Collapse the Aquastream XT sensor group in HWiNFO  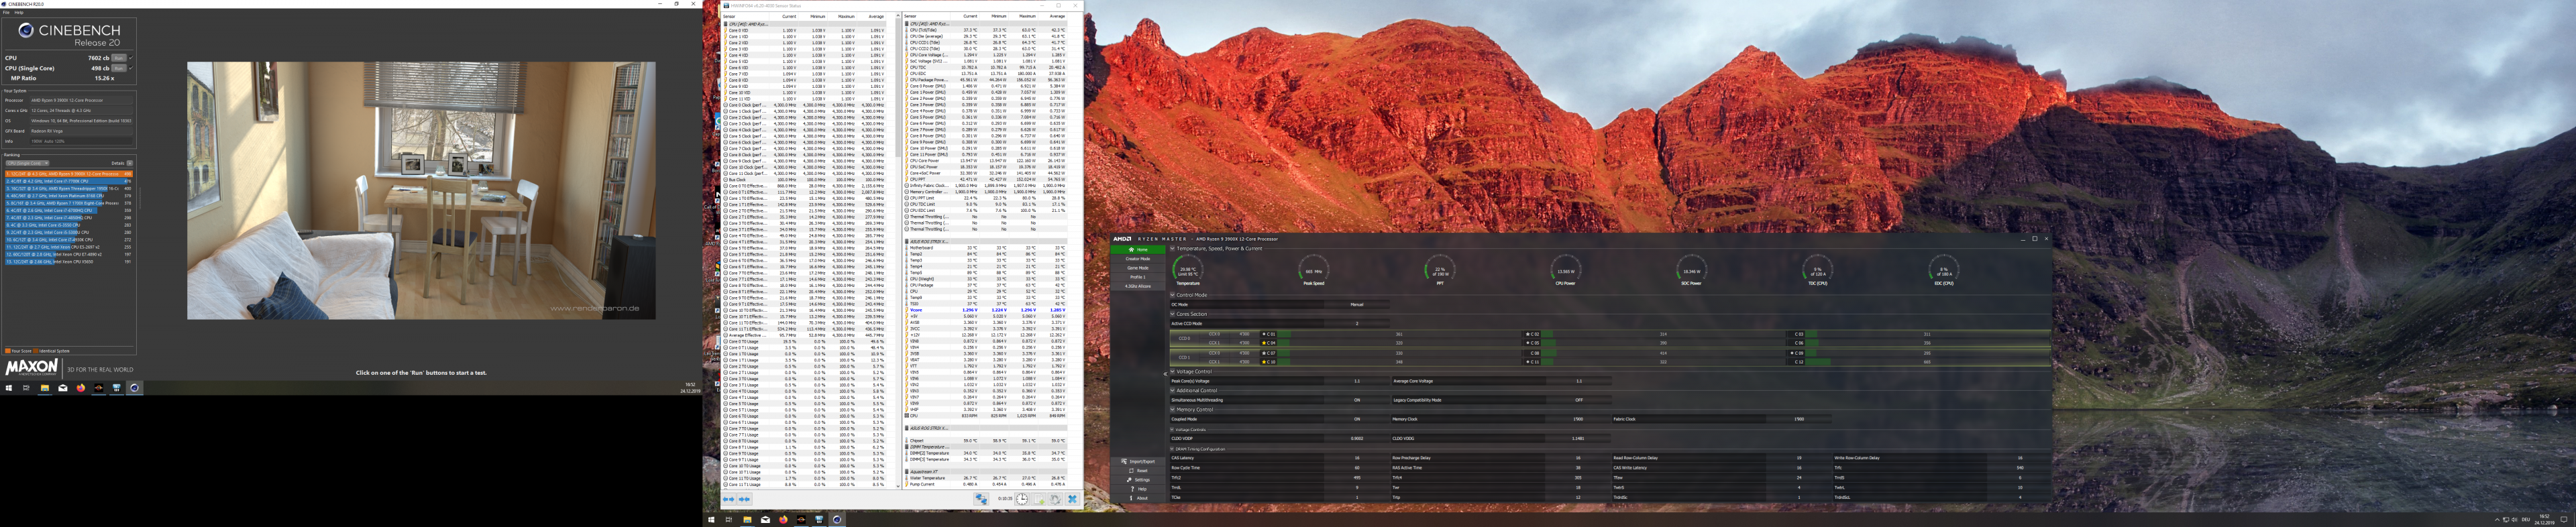(907, 472)
